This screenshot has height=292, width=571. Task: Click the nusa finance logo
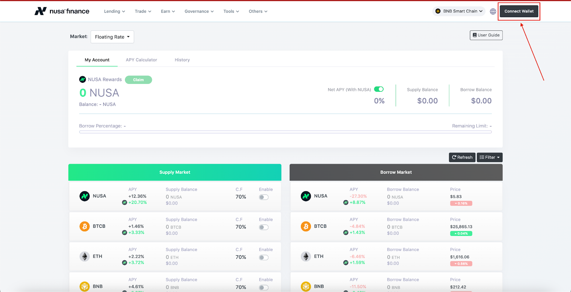click(62, 11)
